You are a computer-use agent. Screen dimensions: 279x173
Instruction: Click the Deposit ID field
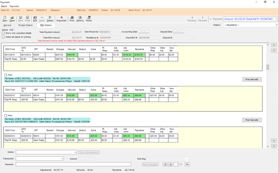point(184,38)
